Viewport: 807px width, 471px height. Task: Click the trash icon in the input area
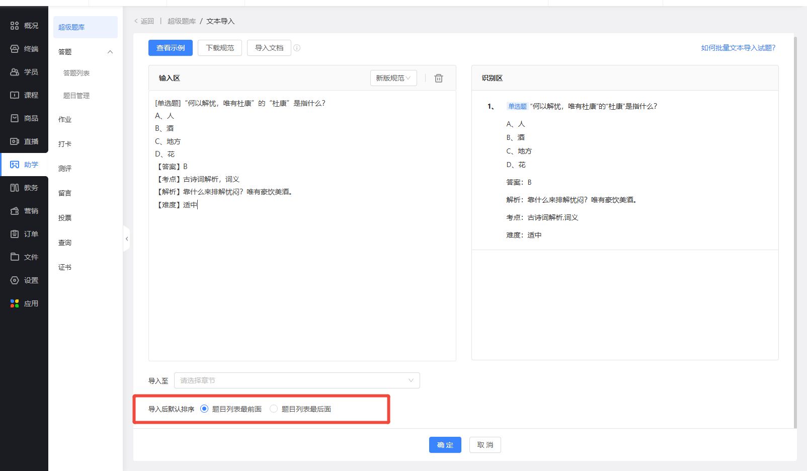pos(439,78)
